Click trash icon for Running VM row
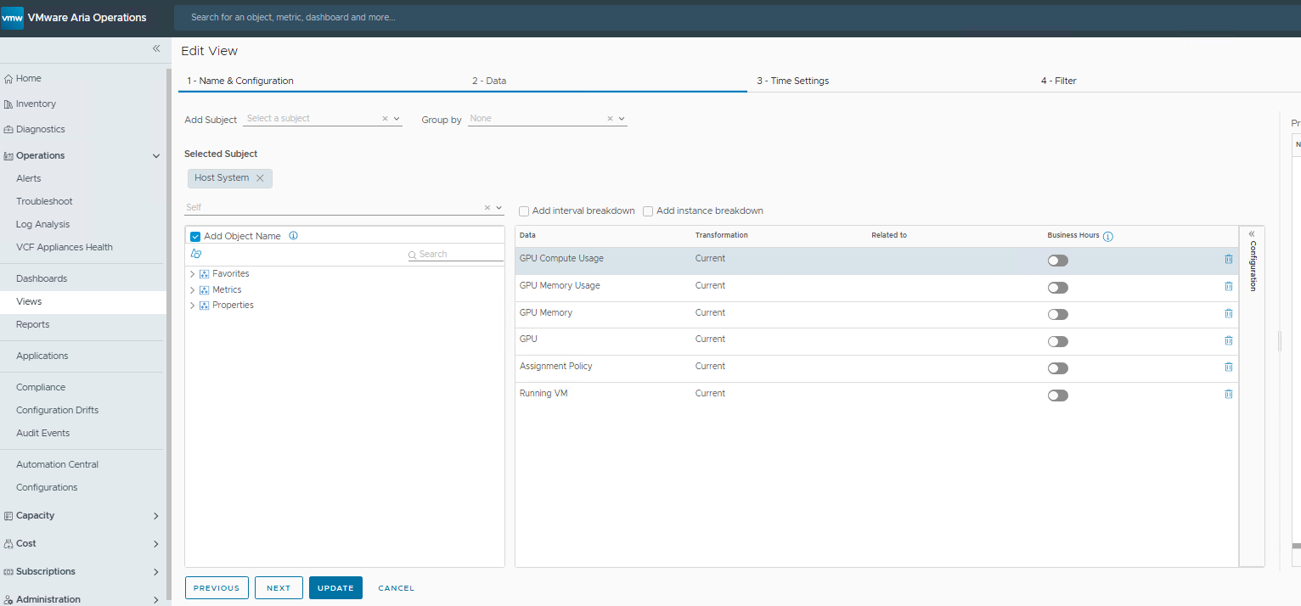This screenshot has width=1301, height=606. click(1228, 394)
